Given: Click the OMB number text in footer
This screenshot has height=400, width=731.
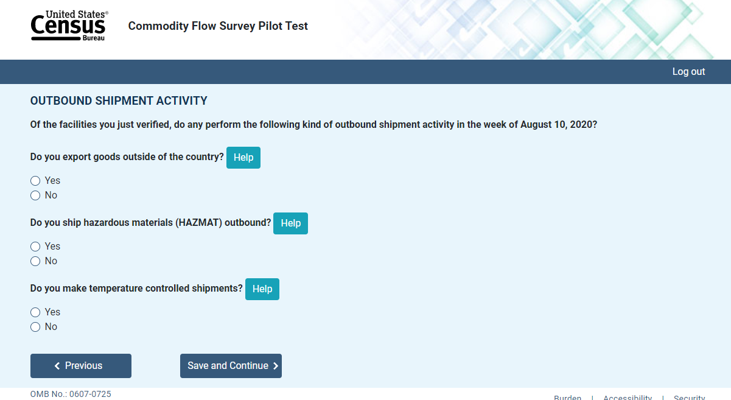Looking at the screenshot, I should click(x=71, y=394).
